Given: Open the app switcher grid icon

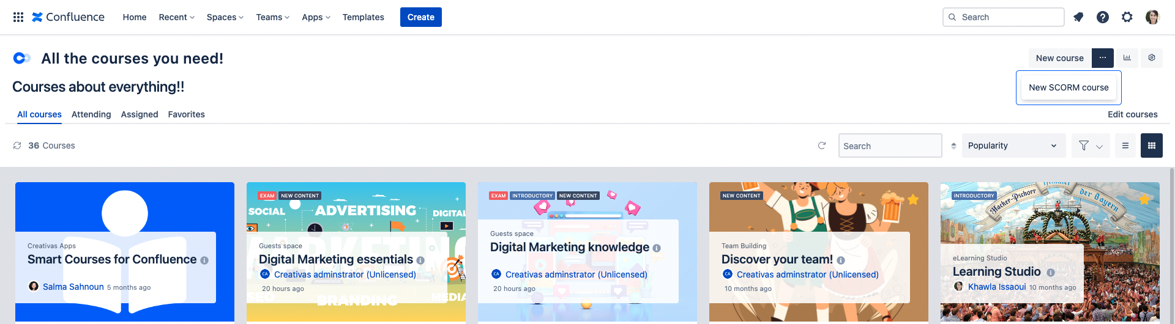Looking at the screenshot, I should (x=18, y=17).
